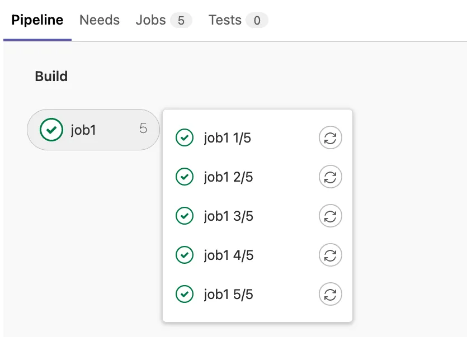Screen dimensions: 467x337
Task: Switch to the Pipeline tab
Action: [37, 21]
